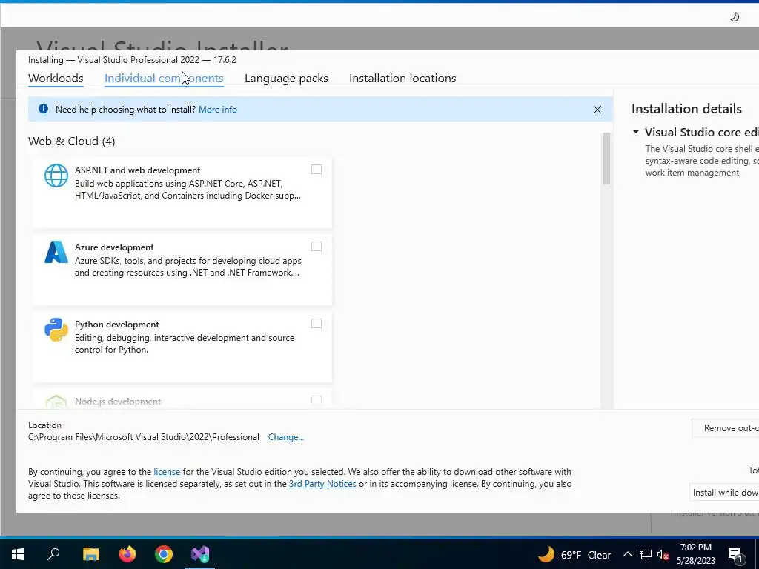Open the license link
The width and height of the screenshot is (759, 569).
[167, 472]
